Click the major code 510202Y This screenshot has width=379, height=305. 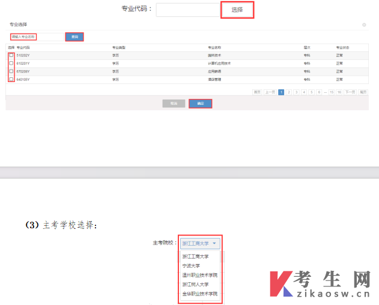23,56
